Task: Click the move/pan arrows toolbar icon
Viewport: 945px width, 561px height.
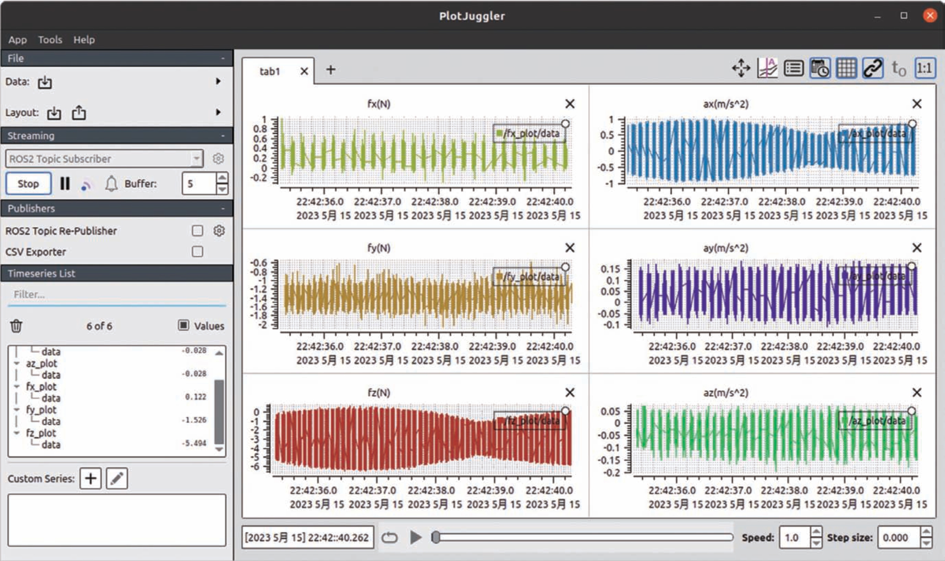Action: click(741, 68)
